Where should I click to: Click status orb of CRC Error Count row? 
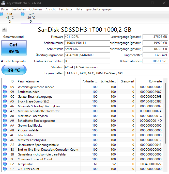5,169
